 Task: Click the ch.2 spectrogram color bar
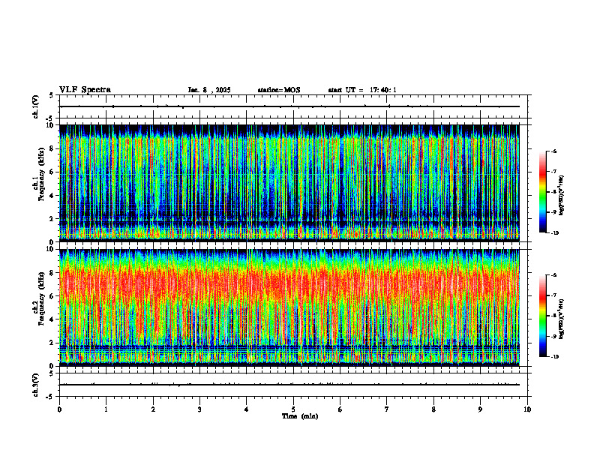click(x=542, y=316)
